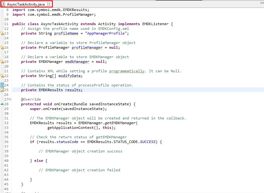Close the AsyncTaskActivity.java tab
This screenshot has height=193, width=264.
click(x=49, y=4)
